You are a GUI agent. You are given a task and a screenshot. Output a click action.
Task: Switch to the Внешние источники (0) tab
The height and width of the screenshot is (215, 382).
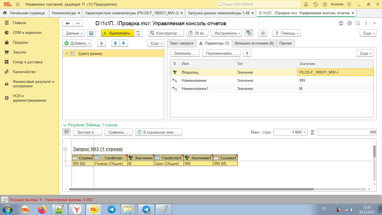click(254, 43)
